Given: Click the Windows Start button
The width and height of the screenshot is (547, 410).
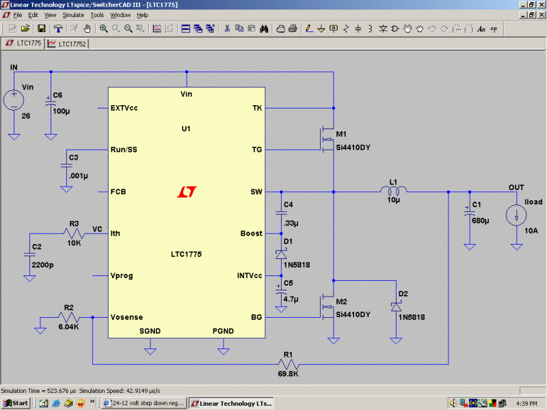Looking at the screenshot, I should [x=16, y=403].
